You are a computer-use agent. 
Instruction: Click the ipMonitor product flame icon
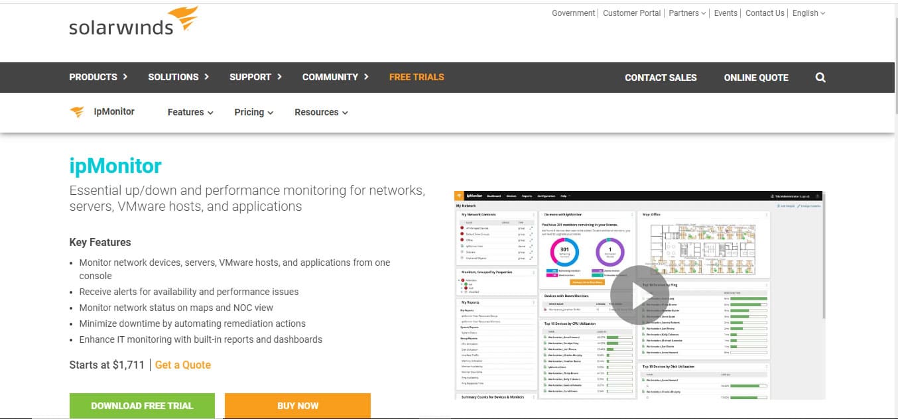coord(77,112)
